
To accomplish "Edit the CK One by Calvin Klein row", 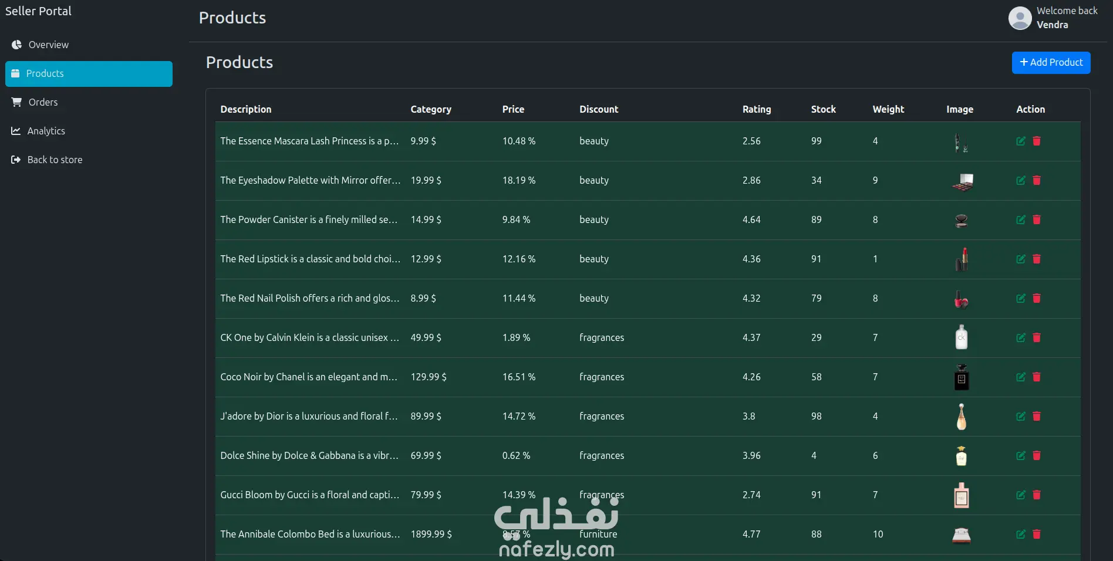I will pyautogui.click(x=1021, y=337).
